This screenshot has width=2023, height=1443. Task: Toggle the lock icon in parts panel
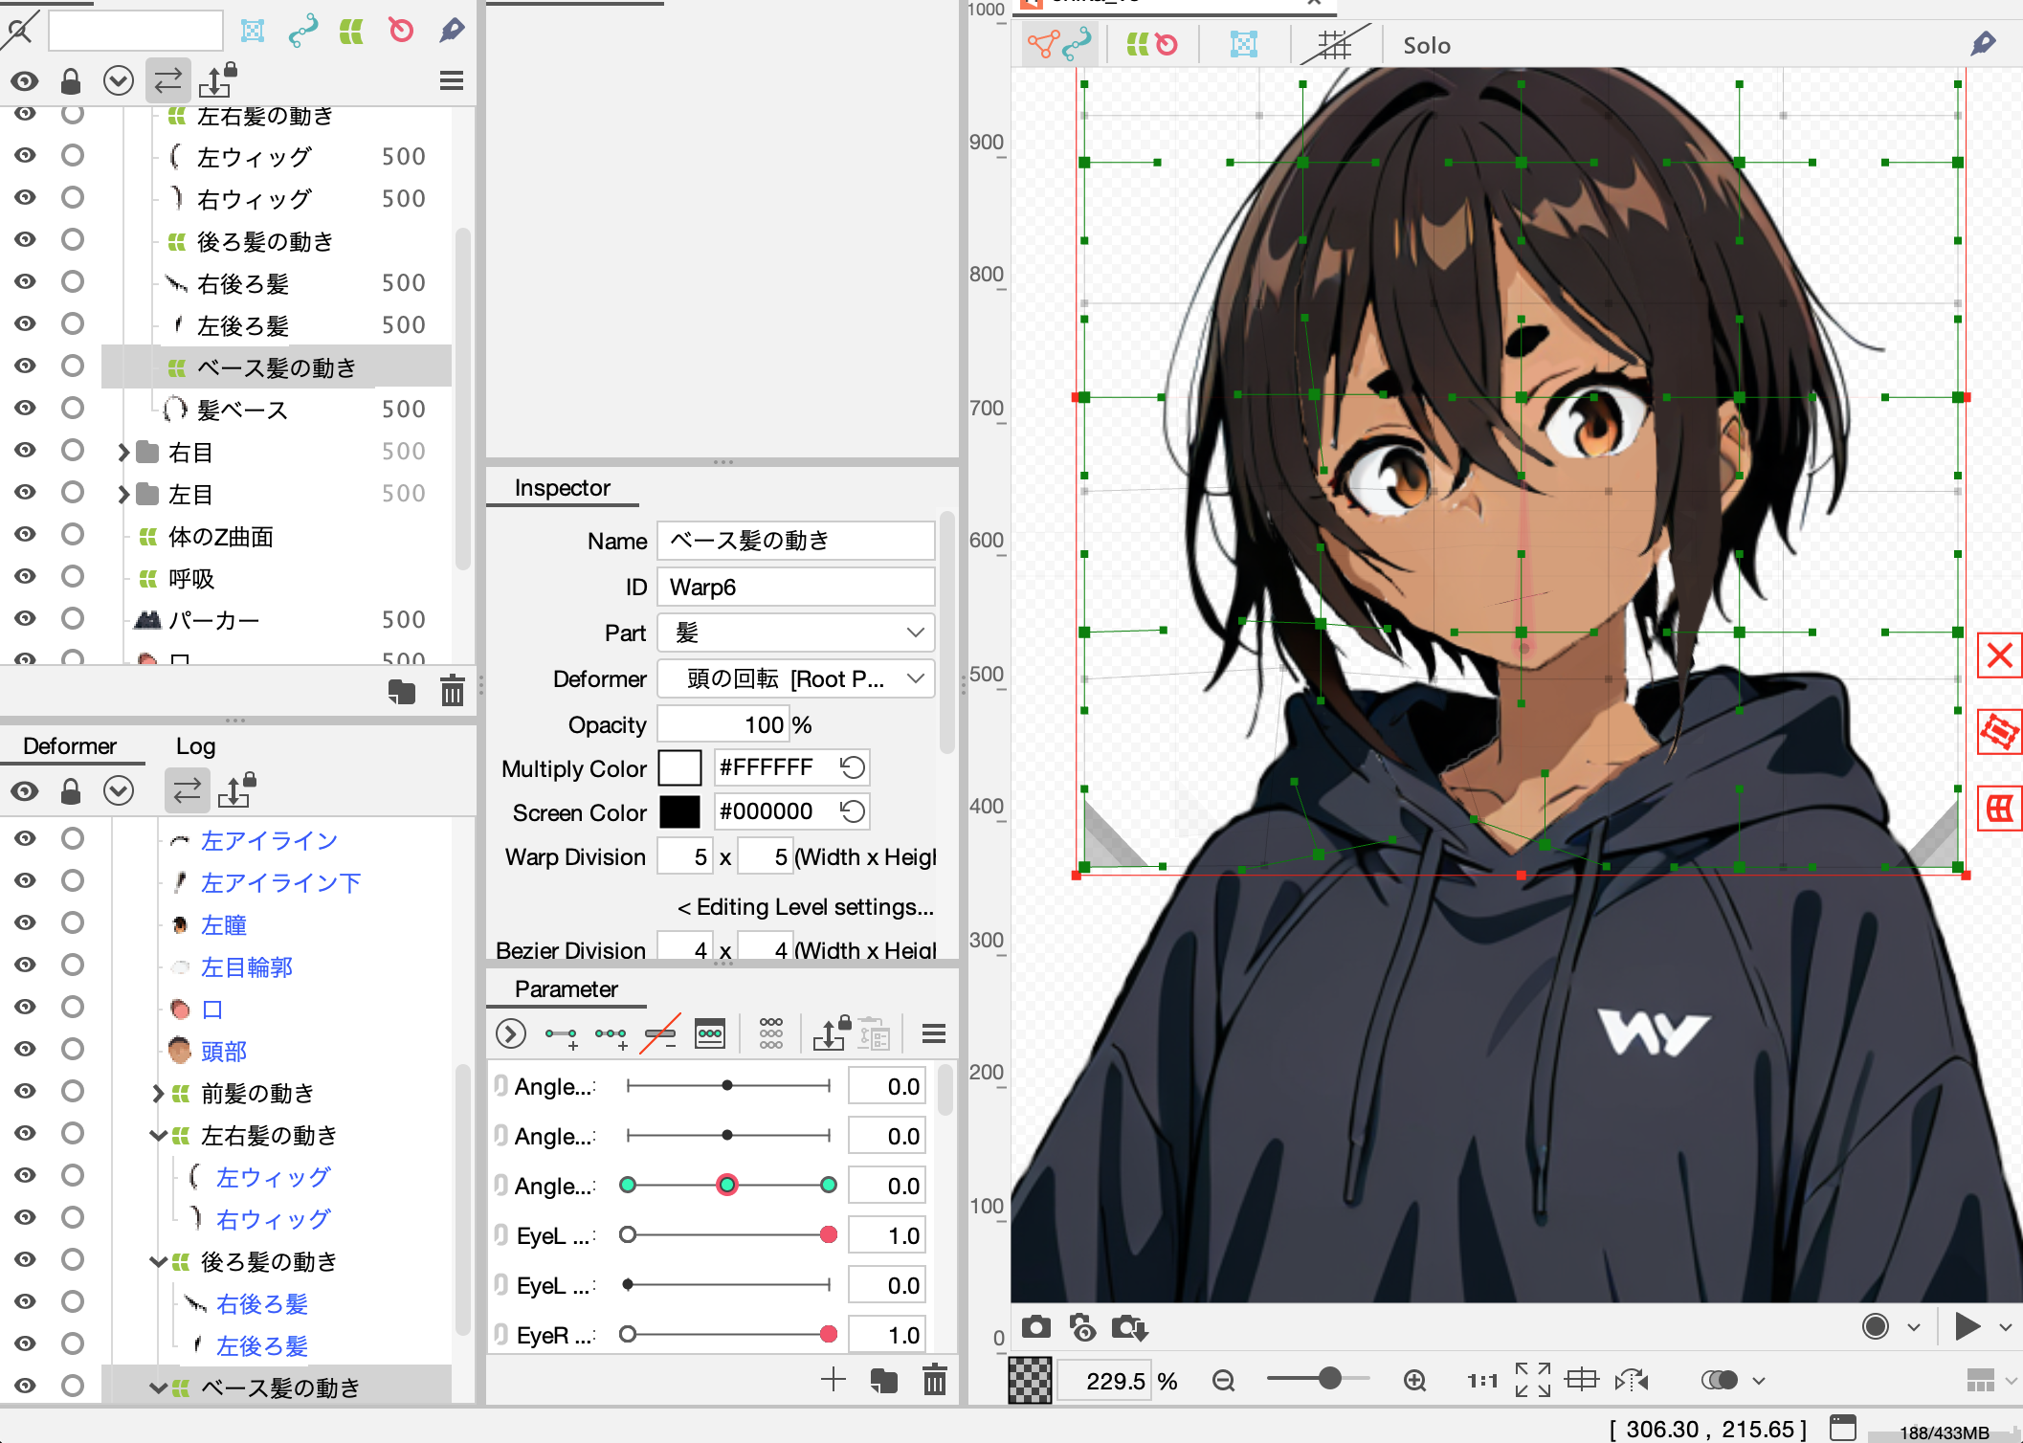pyautogui.click(x=72, y=80)
